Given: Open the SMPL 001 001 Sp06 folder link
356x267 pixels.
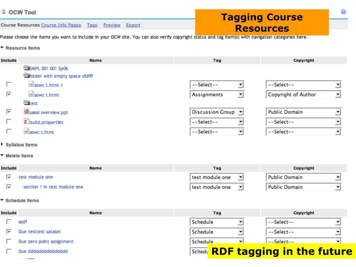Looking at the screenshot, I should coord(49,68).
